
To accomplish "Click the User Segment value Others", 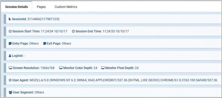I will click(x=39, y=92).
